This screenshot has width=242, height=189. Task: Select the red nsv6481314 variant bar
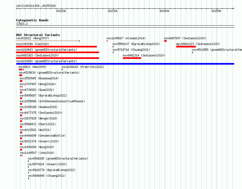point(132,58)
